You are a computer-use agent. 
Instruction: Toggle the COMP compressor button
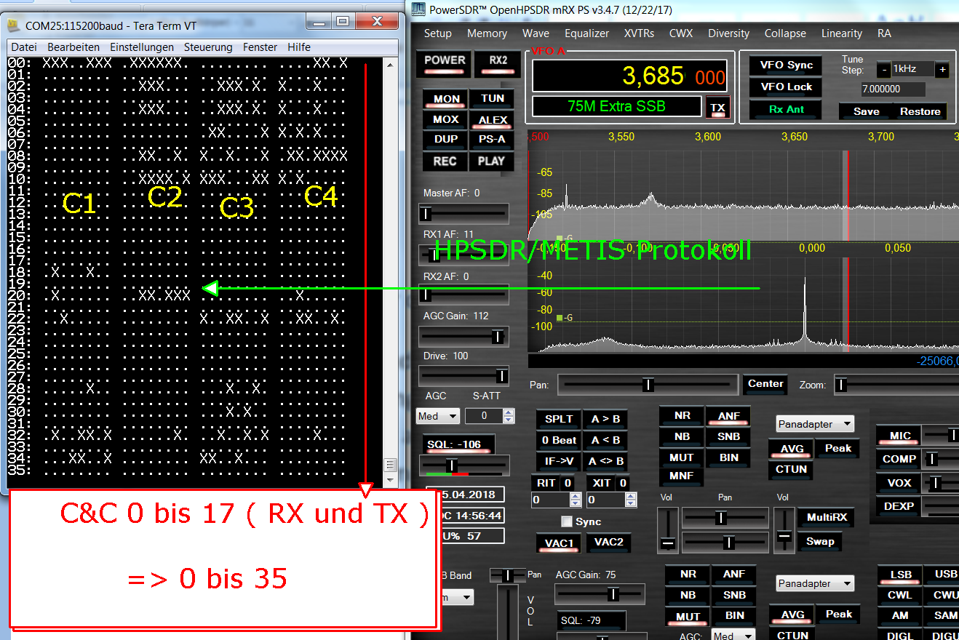click(x=899, y=460)
